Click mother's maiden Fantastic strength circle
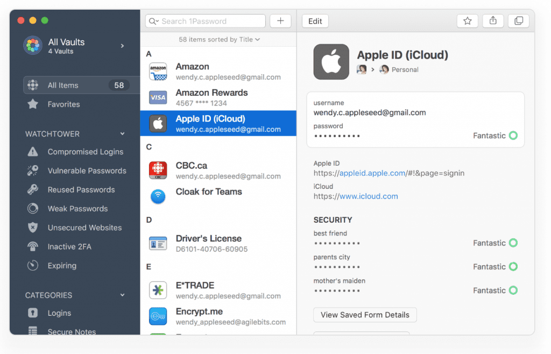The image size is (551, 354). [x=513, y=291]
